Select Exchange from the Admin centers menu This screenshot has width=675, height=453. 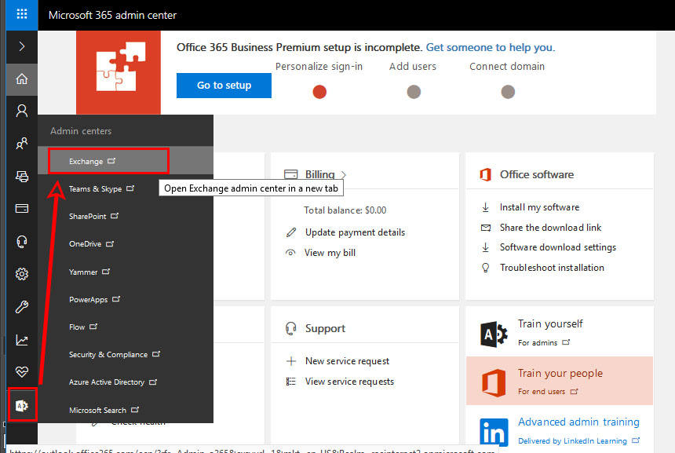(x=86, y=160)
